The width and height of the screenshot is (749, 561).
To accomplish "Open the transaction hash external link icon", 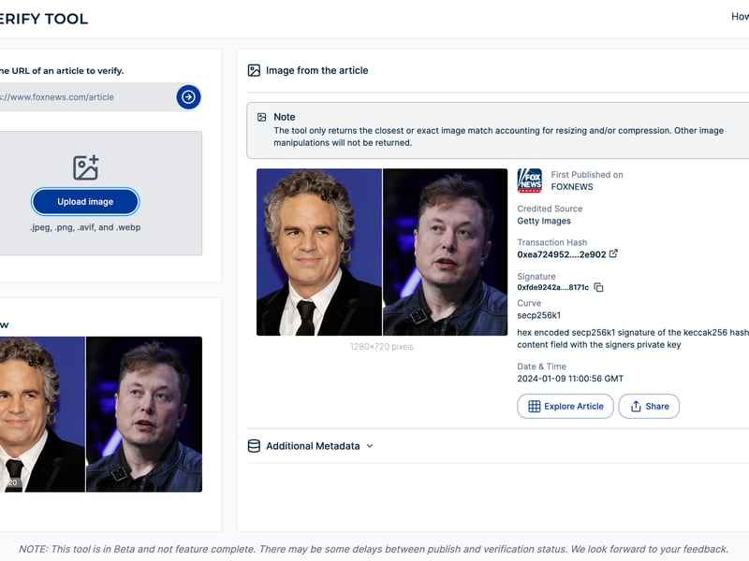I will [x=614, y=254].
